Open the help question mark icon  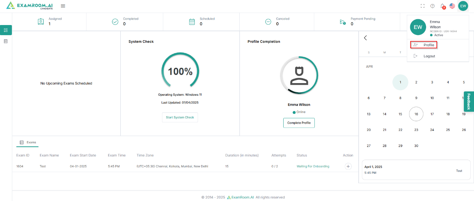pyautogui.click(x=432, y=6)
